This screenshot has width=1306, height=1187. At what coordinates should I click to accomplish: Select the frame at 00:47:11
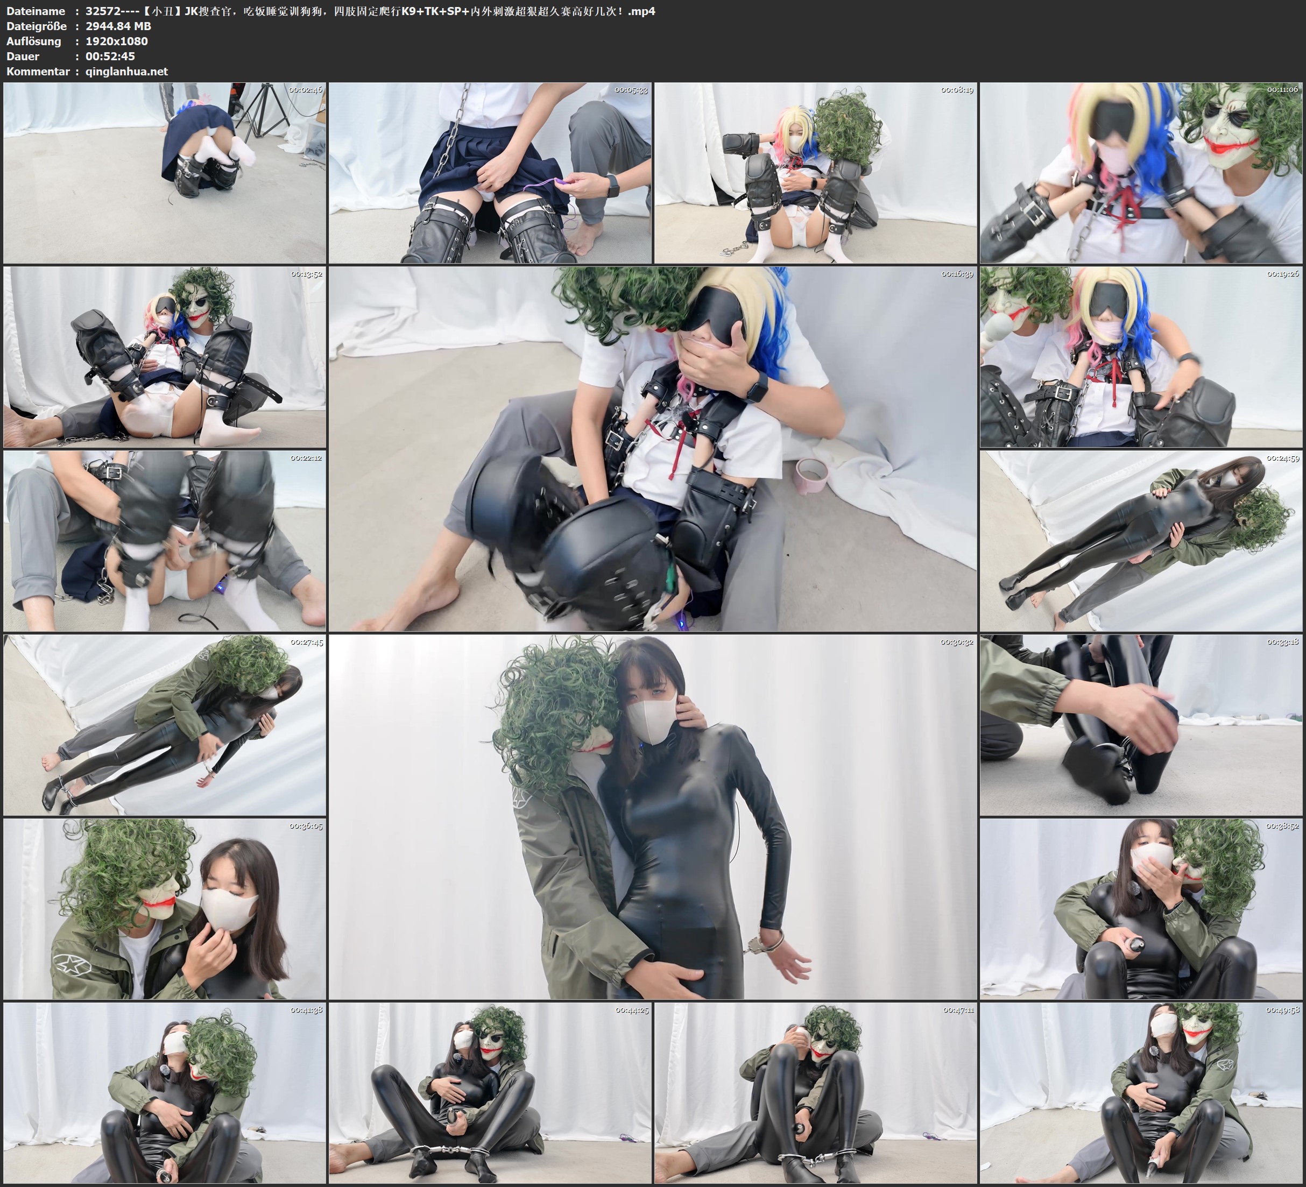815,1093
